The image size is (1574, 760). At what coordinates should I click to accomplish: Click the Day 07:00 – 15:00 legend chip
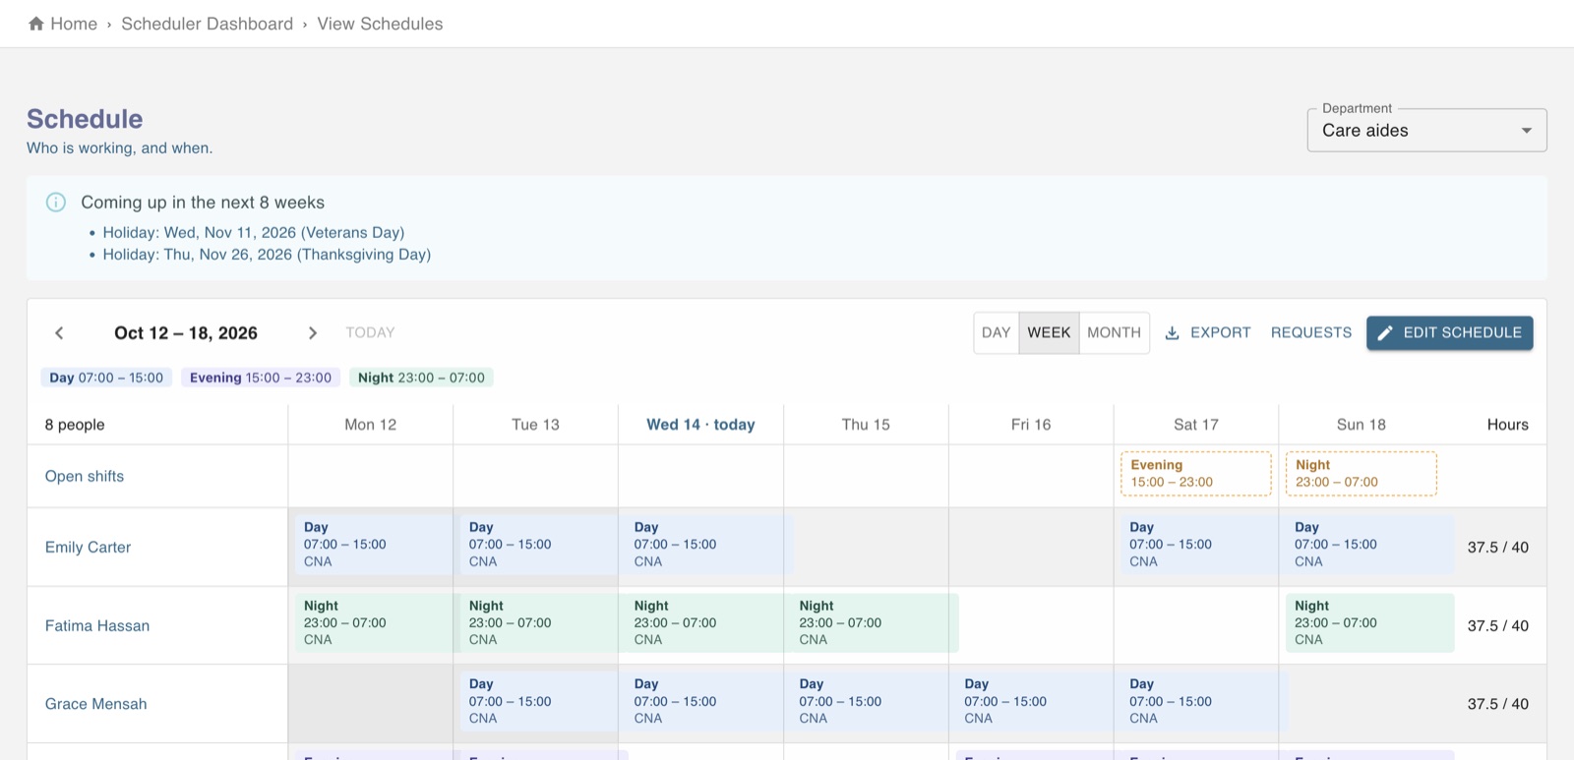[106, 378]
